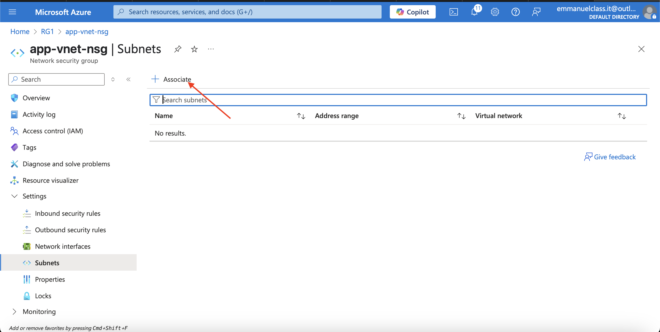Click the top bar feedback icon
The height and width of the screenshot is (332, 660).
pos(536,12)
